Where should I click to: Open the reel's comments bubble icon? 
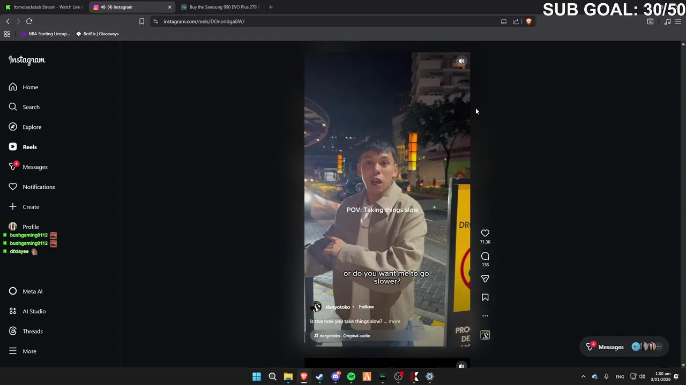point(485,256)
